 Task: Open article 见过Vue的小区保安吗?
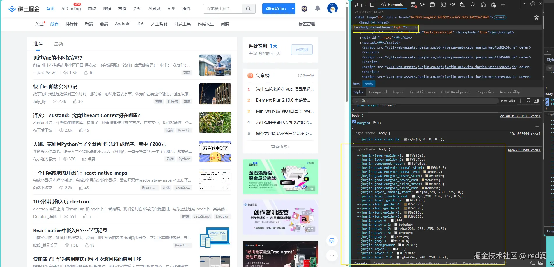click(58, 58)
